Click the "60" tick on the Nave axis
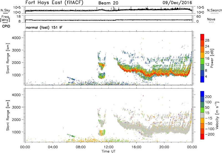 pos(199,17)
